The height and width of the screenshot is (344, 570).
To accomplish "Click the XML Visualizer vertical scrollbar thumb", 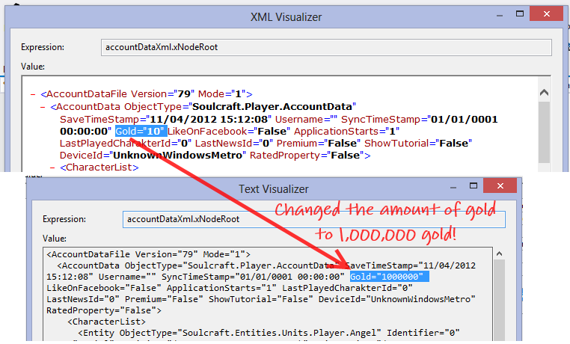I will (x=544, y=132).
